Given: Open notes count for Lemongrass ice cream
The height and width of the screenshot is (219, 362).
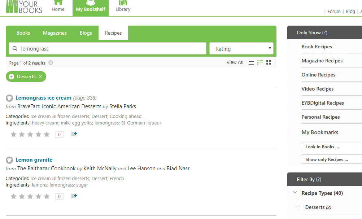Looking at the screenshot, I should click(x=59, y=135).
